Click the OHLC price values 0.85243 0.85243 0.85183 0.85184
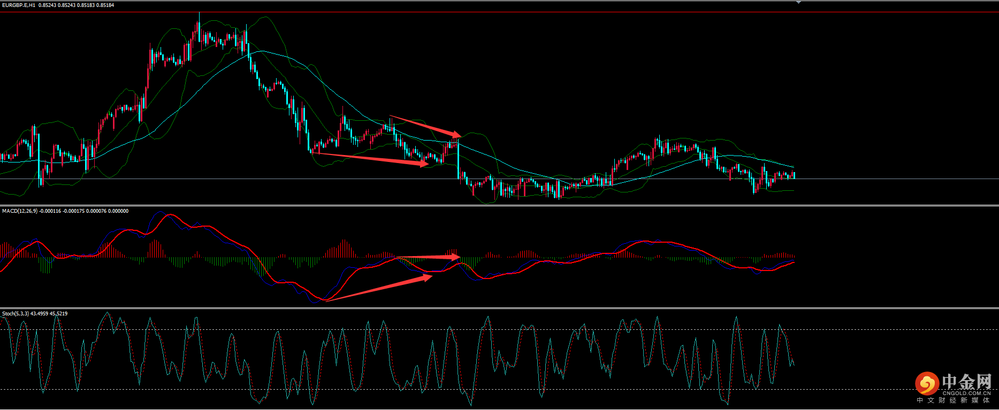 point(77,5)
